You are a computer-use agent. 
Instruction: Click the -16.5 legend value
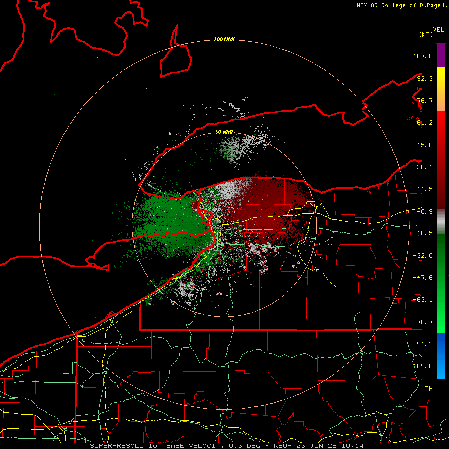(x=423, y=233)
